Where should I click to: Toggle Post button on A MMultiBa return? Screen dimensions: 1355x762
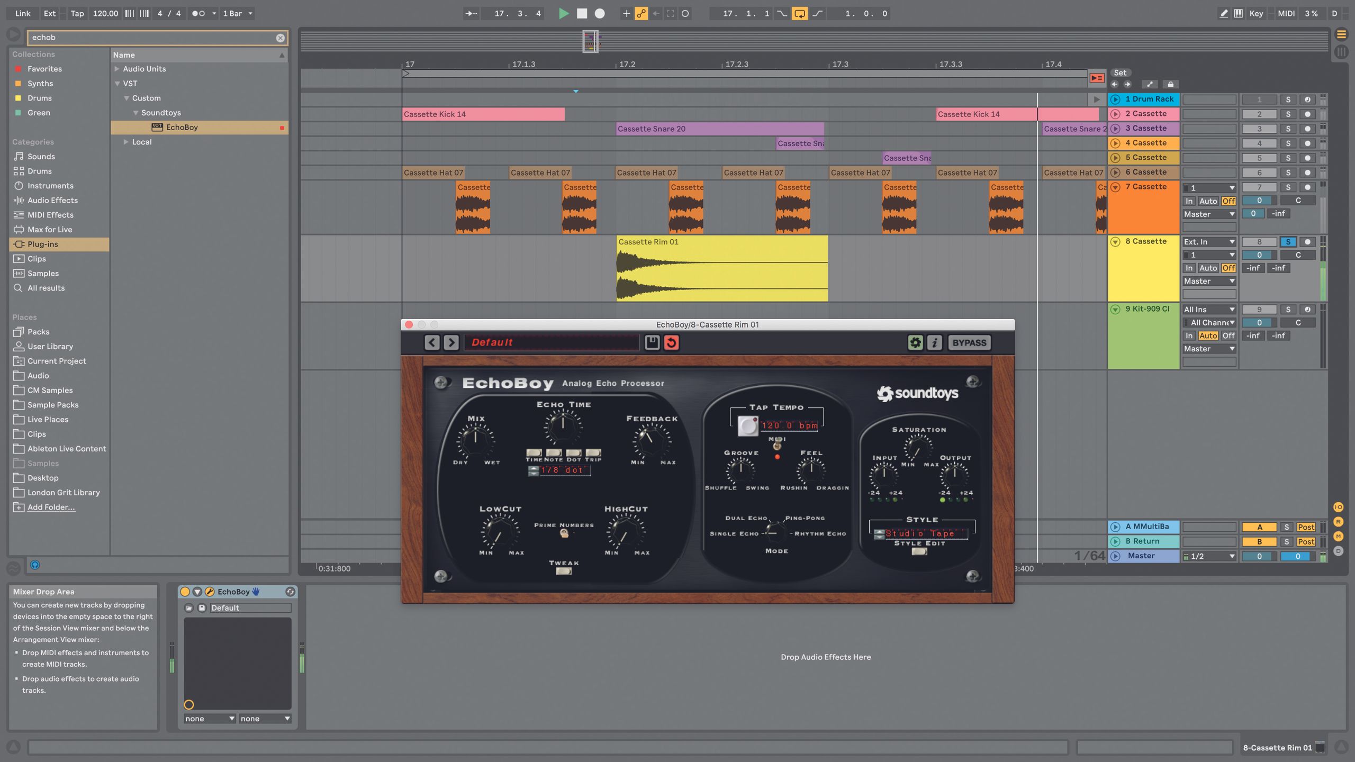click(x=1306, y=527)
